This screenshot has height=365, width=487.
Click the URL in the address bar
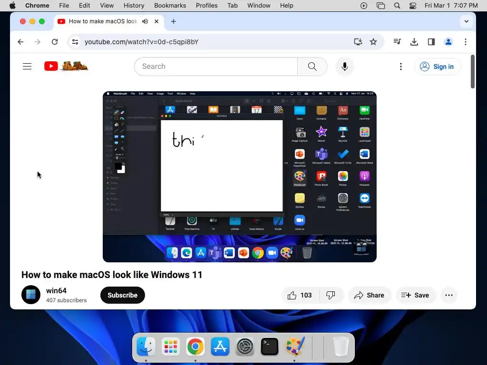[x=141, y=42]
